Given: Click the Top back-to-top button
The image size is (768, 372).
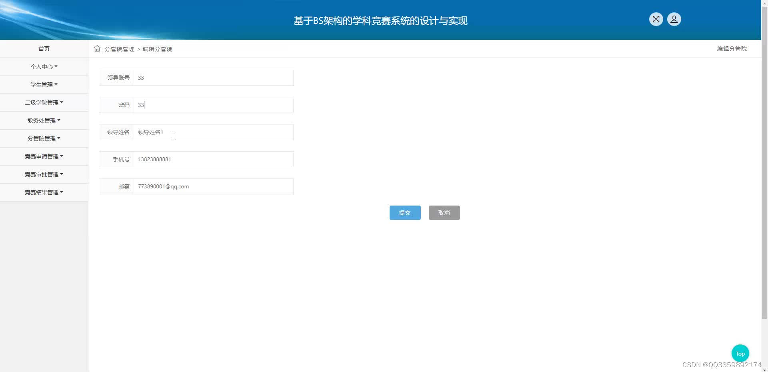Looking at the screenshot, I should pyautogui.click(x=740, y=353).
